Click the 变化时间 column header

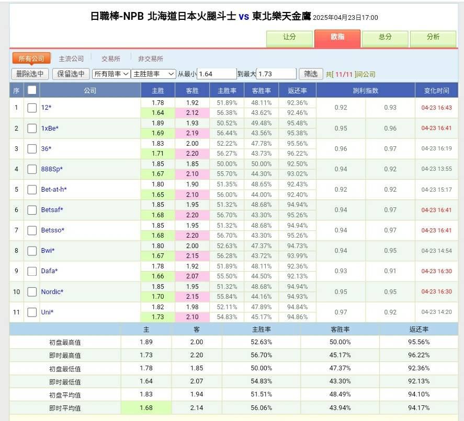click(x=437, y=90)
